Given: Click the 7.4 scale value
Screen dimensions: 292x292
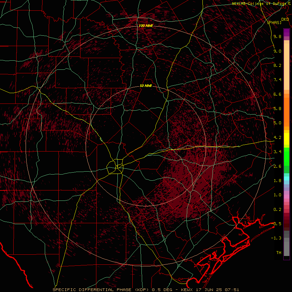Looking at the screenshot, I should [277, 80].
